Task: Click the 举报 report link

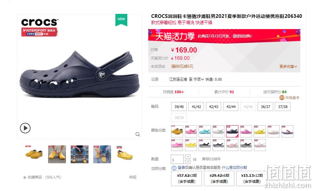Action: [x=133, y=177]
